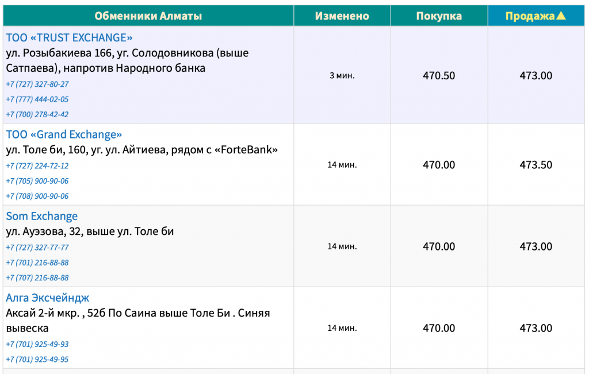Call number +7 (700) 278-42-42
Screen dimensions: 589x374
click(37, 114)
